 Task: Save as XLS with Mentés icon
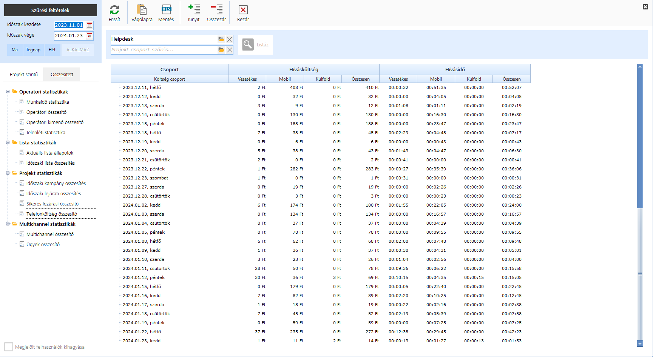pyautogui.click(x=166, y=10)
